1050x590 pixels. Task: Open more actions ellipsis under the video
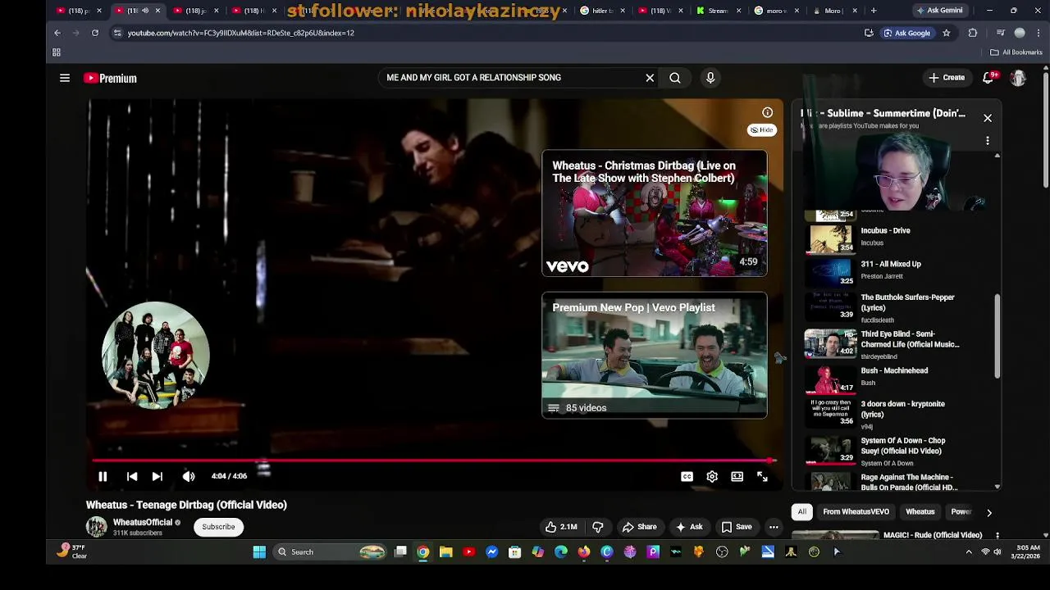pos(774,527)
